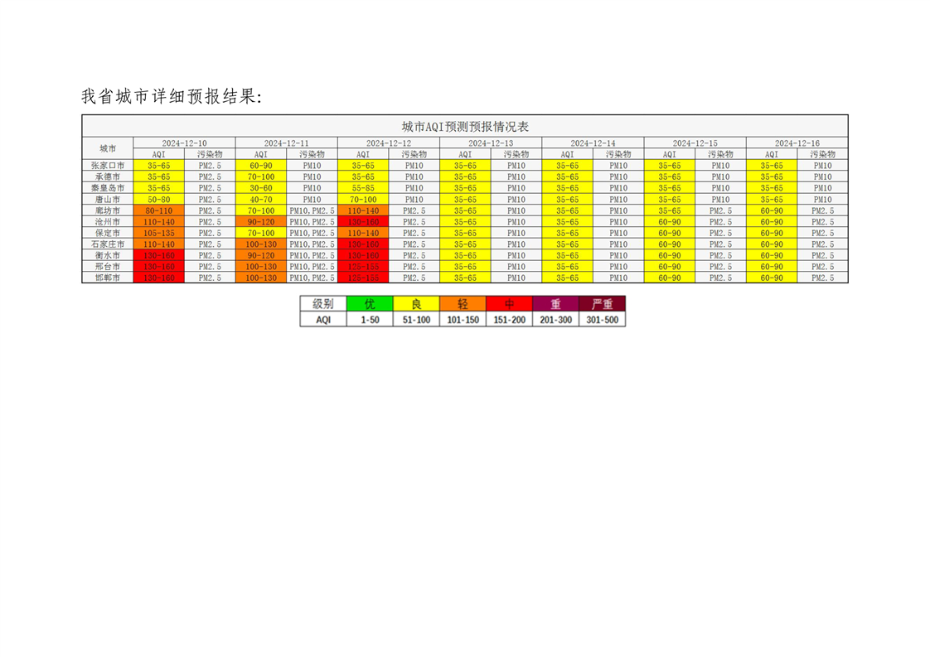The width and height of the screenshot is (930, 657).
Task: Click the 石家庄市 city cell
Action: [x=108, y=244]
